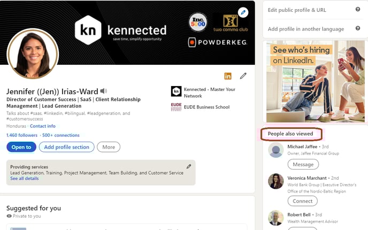This screenshot has width=368, height=230.
Task: Open Veronica Marchant's name link
Action: [x=307, y=178]
